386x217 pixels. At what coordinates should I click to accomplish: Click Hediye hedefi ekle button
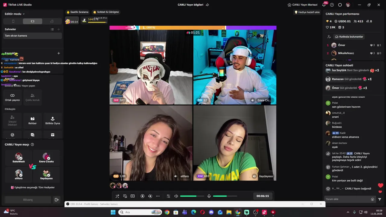click(307, 12)
